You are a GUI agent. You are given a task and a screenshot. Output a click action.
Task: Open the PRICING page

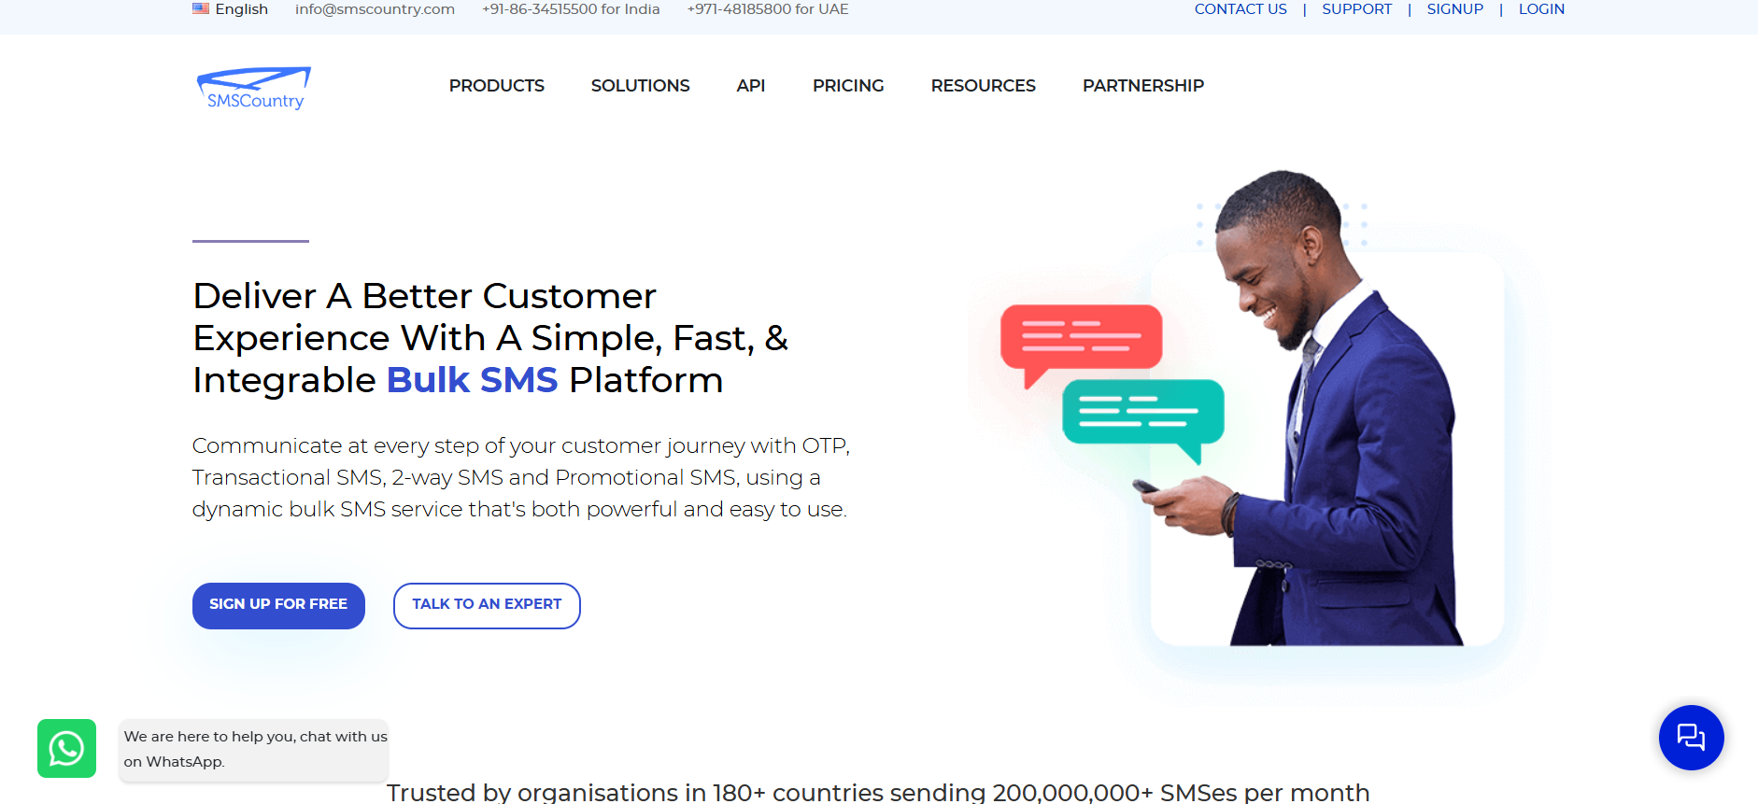847,86
